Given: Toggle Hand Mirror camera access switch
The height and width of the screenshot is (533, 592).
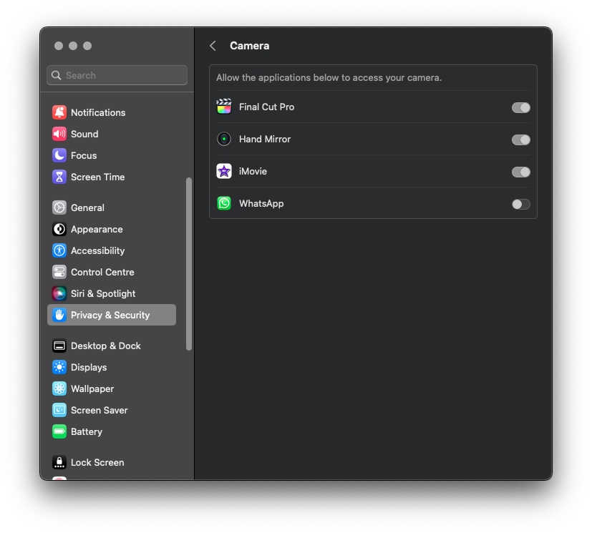Looking at the screenshot, I should point(520,140).
